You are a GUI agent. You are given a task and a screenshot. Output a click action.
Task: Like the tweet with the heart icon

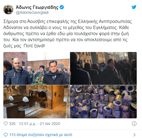[x=6, y=124]
